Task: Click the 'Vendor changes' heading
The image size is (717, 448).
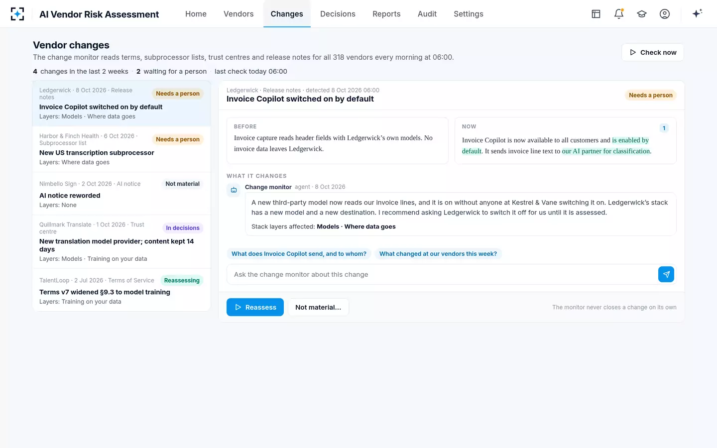Action: [x=71, y=45]
